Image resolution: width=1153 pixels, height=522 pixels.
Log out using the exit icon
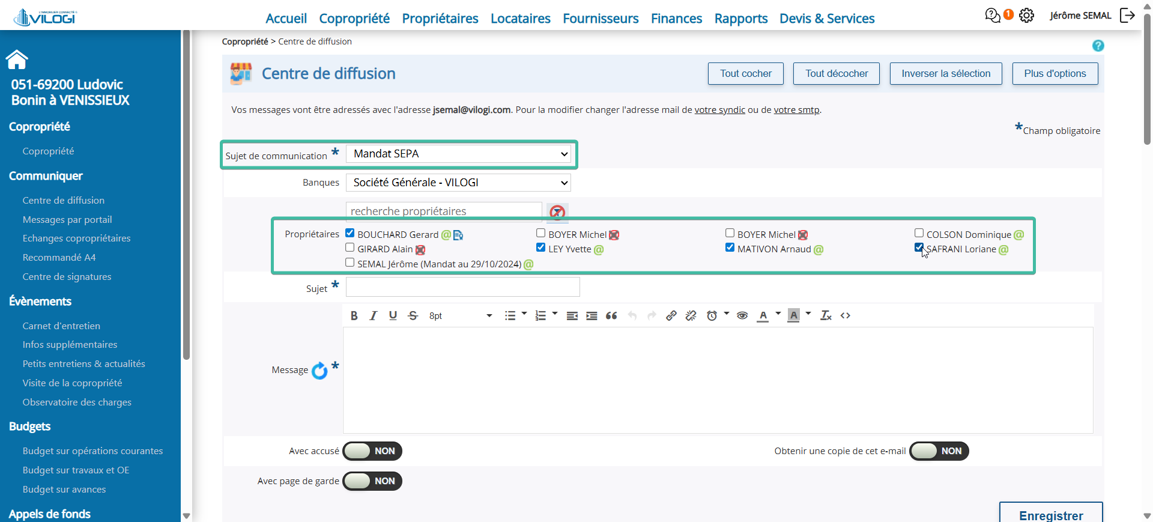click(x=1128, y=16)
